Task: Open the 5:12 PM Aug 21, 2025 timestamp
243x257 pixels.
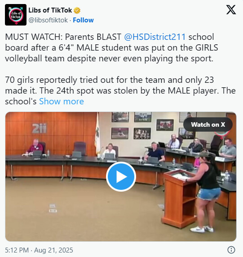Action: [39, 250]
